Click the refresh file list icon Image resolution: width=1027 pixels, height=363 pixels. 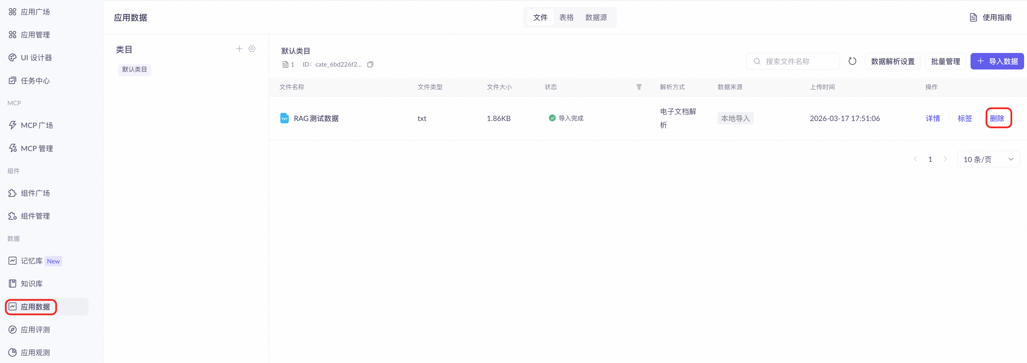click(x=852, y=61)
